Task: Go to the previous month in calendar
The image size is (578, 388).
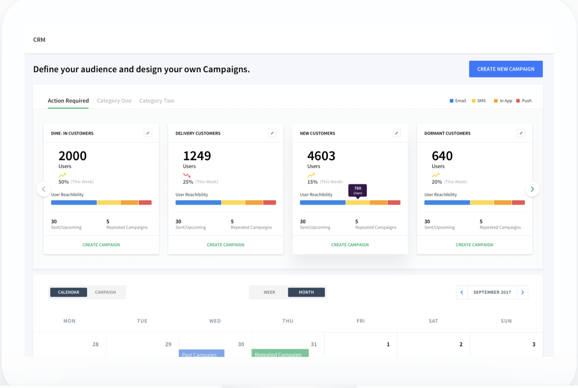Action: (x=462, y=292)
